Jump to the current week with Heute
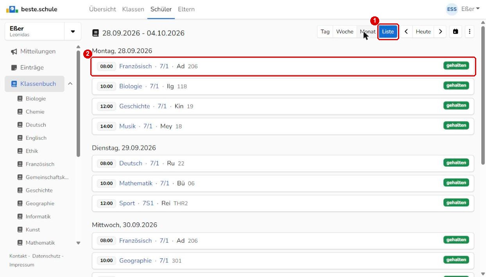This screenshot has width=486, height=277. tap(423, 32)
